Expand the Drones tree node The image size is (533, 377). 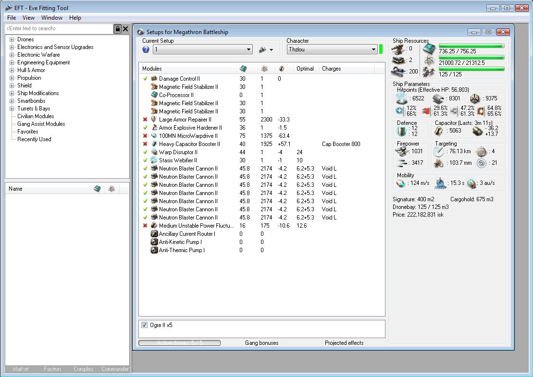[12, 39]
